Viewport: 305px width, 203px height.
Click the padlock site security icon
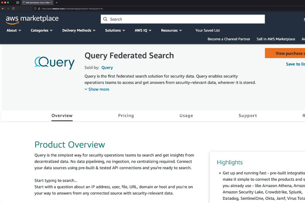[x=39, y=8]
